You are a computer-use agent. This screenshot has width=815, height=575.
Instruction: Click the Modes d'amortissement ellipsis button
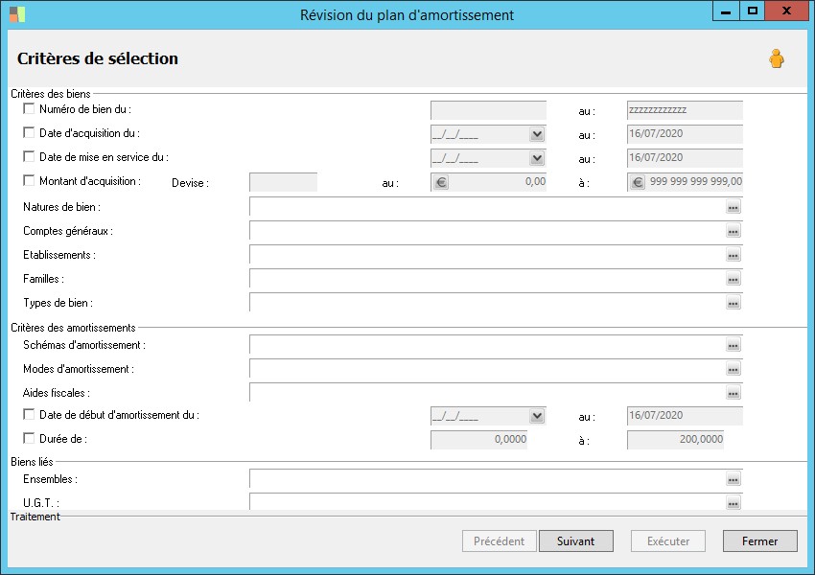733,369
